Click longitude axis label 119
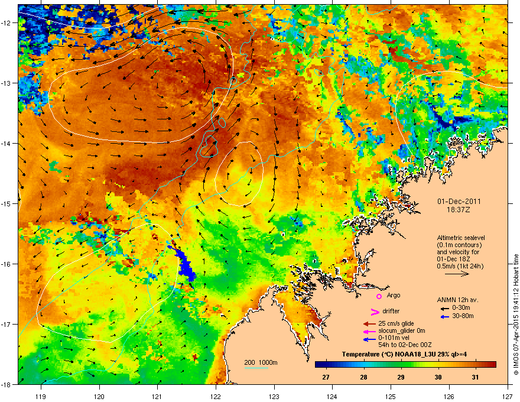 [x=41, y=396]
